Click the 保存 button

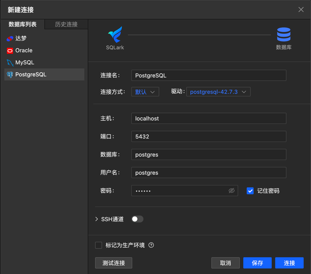coord(257,263)
